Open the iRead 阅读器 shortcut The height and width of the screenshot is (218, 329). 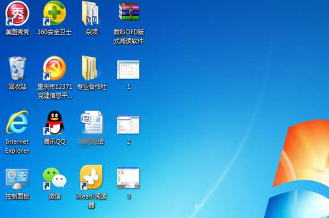point(91,177)
